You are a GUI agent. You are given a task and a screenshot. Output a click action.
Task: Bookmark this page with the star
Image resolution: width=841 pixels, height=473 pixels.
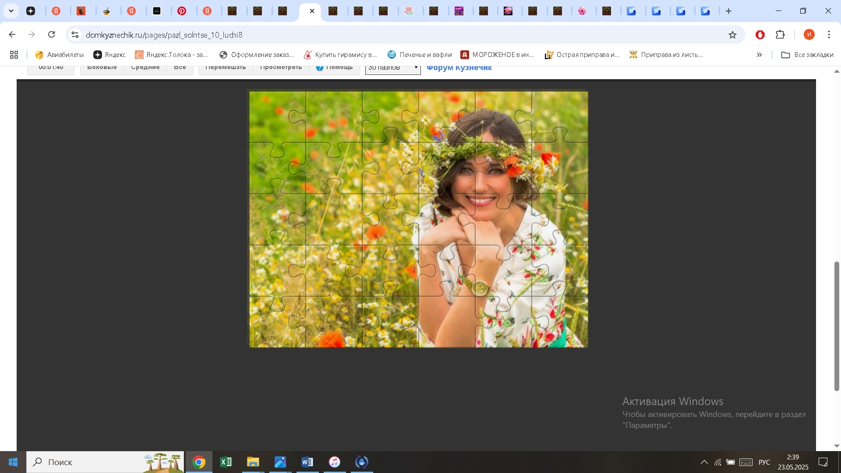click(732, 35)
